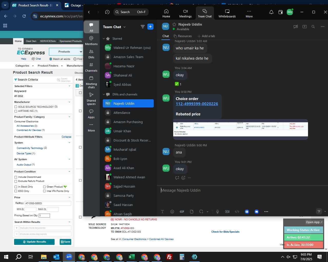Open Channels in Zoom sidebar
The width and height of the screenshot is (328, 262).
click(x=91, y=67)
